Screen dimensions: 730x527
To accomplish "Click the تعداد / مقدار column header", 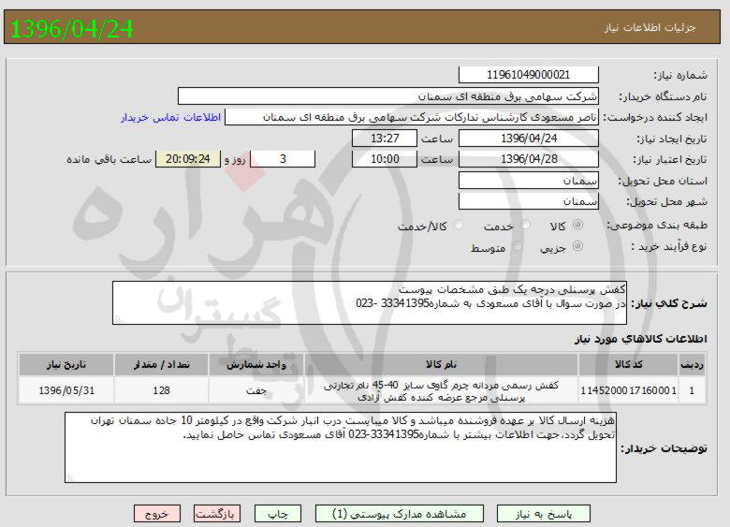I will click(x=162, y=364).
